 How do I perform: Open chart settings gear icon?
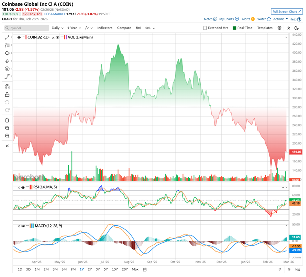click(x=280, y=28)
